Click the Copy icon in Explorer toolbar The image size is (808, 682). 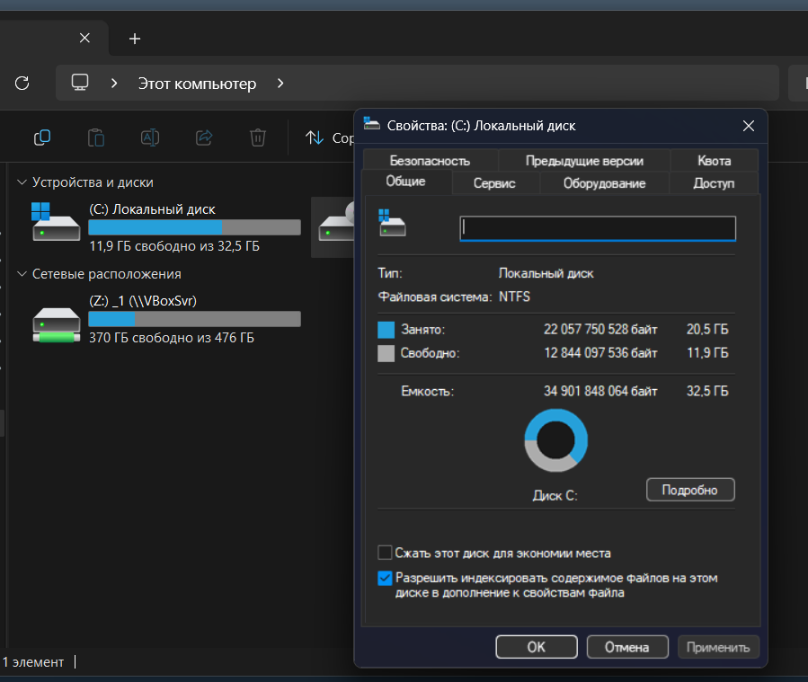(42, 137)
